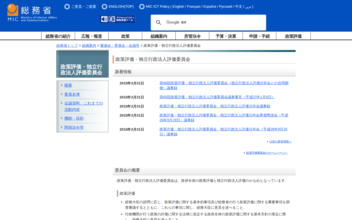This screenshot has width=352, height=220.
Task: Open the 政策 menu tab
Action: point(125,36)
